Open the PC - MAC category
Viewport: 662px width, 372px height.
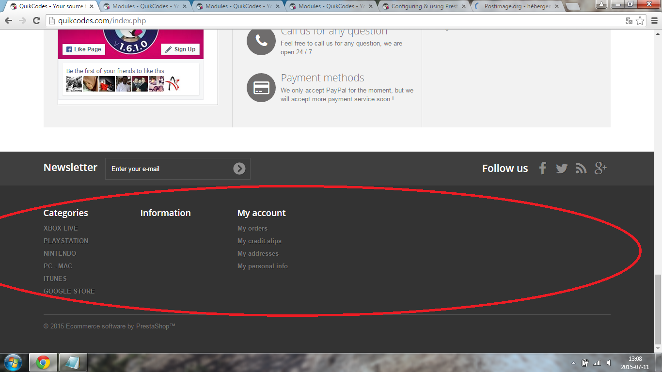coord(58,266)
